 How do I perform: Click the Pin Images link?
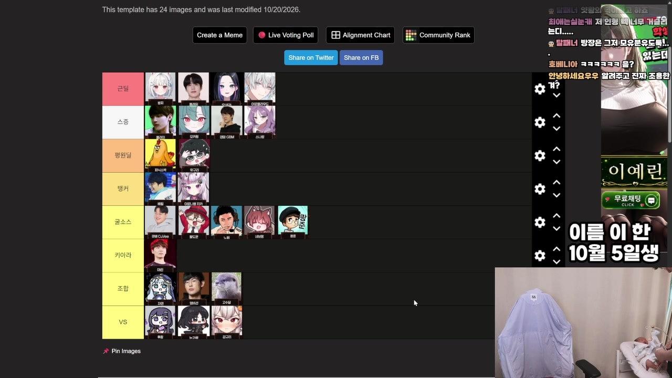122,351
